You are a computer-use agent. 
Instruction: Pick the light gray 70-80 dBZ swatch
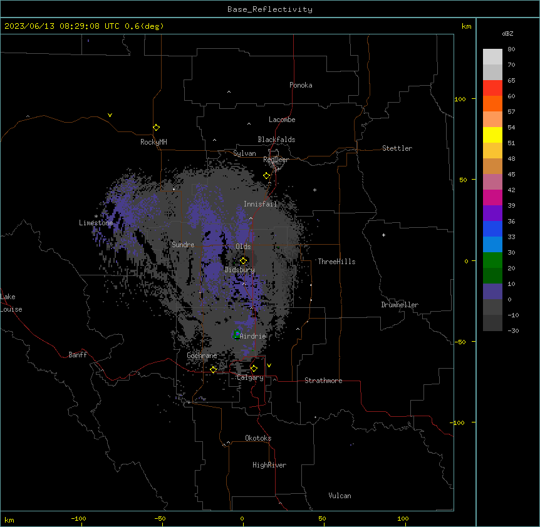(x=492, y=57)
